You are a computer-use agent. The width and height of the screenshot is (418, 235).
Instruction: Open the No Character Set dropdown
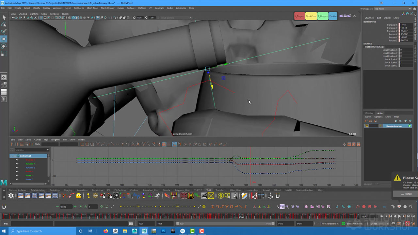330,224
